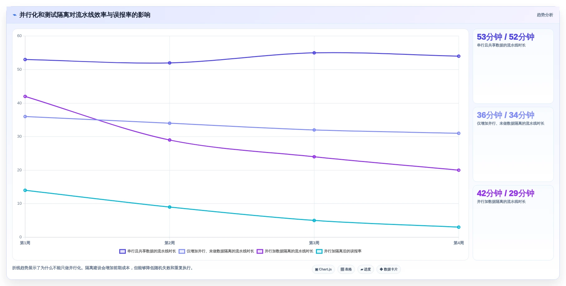Viewport: 566px width, 286px height.
Task: Click the 第1周 point on the purple isolation line
Action: [x=25, y=97]
